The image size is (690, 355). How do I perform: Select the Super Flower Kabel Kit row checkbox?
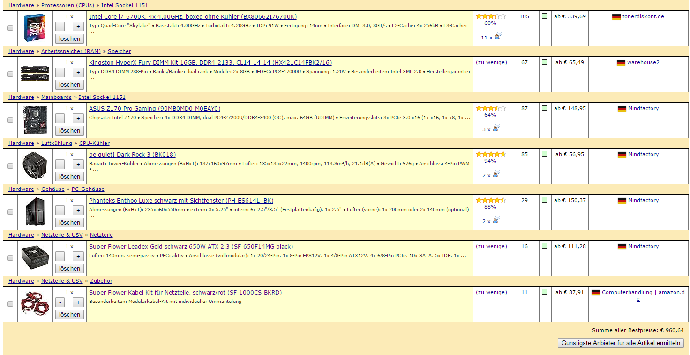tap(10, 304)
